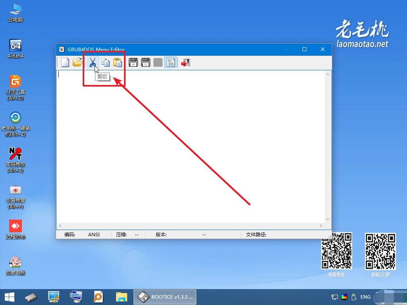This screenshot has height=305, width=407.
Task: Cut selected text with scissors icon
Action: point(93,62)
